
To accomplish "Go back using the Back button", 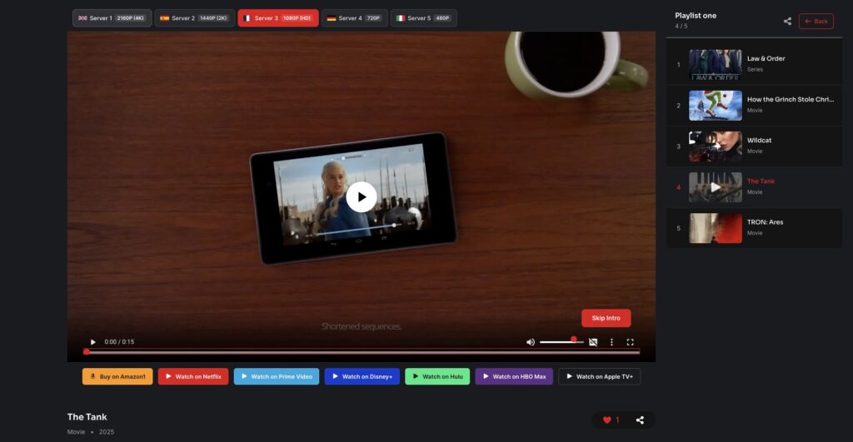I will 816,22.
